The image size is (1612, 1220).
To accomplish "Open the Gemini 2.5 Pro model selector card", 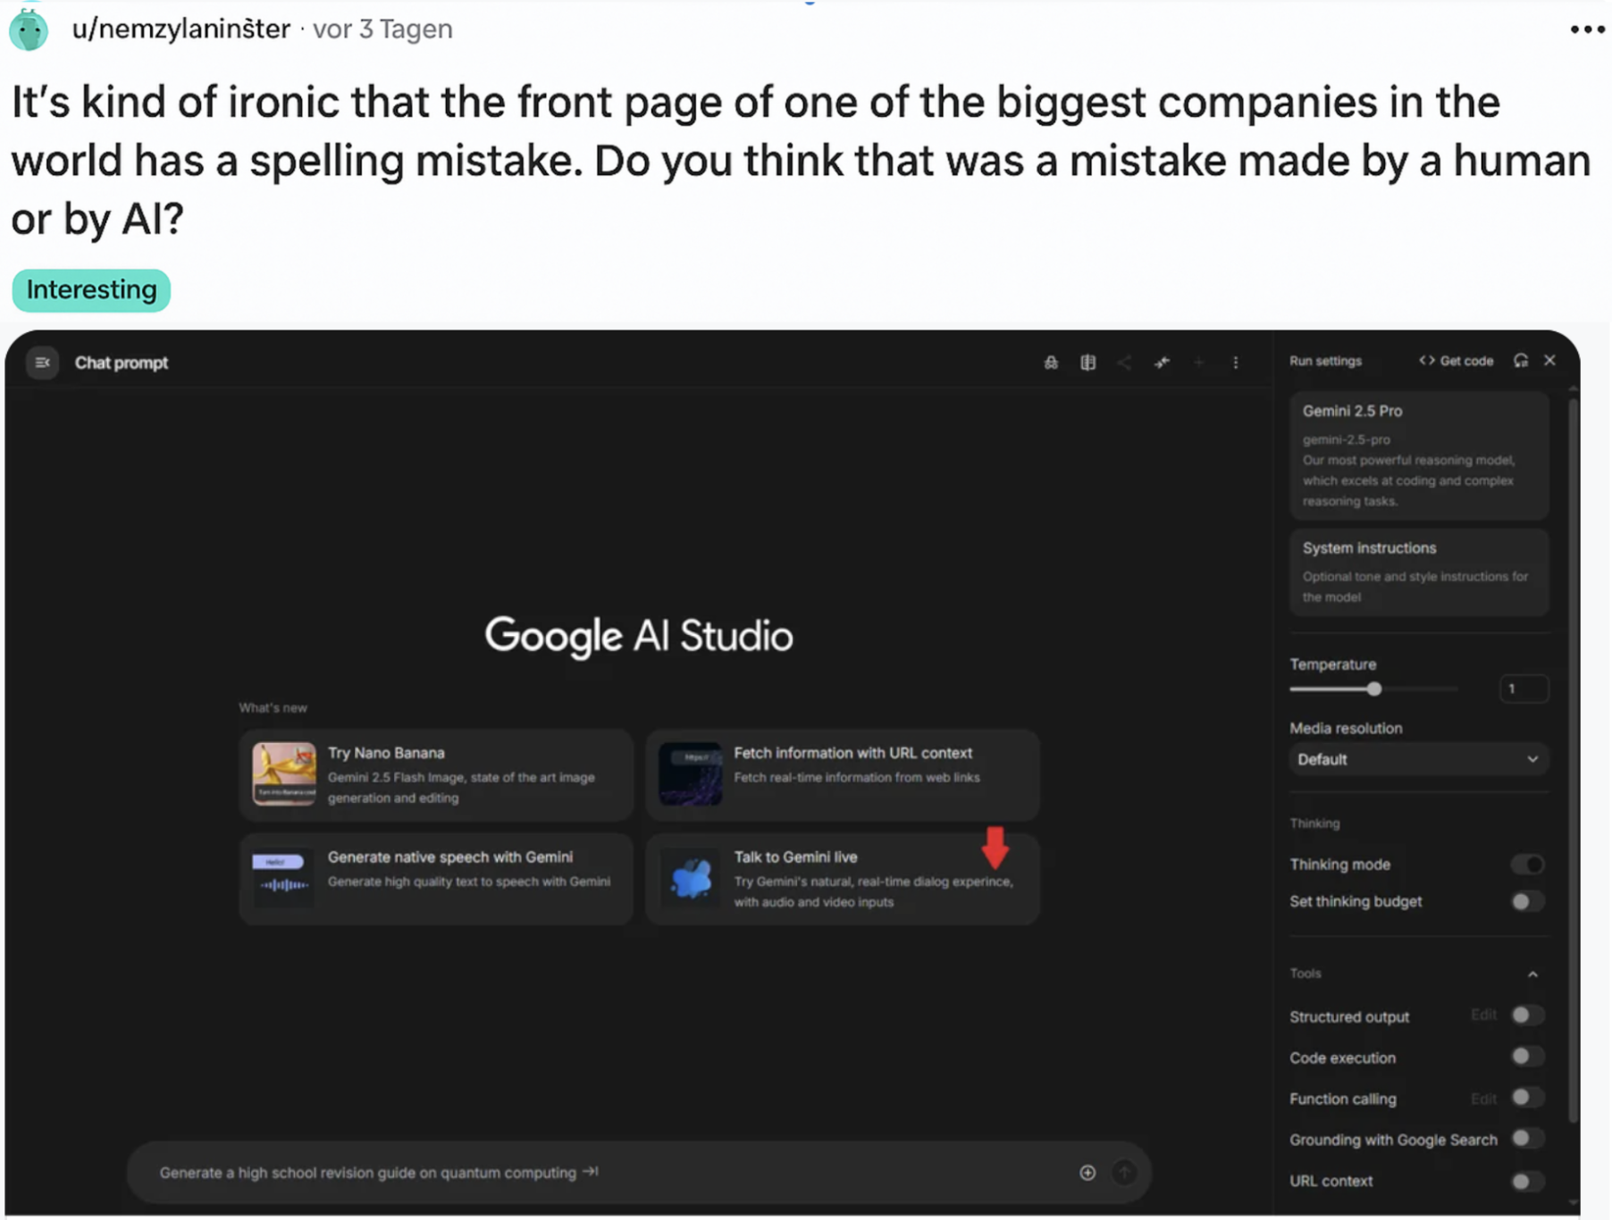I will [x=1419, y=455].
